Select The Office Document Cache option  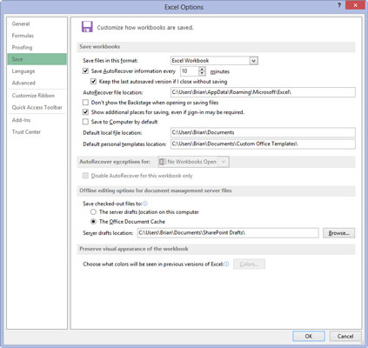(x=93, y=222)
